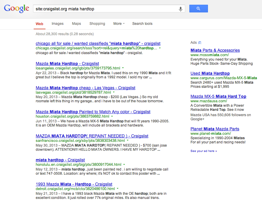
Task: Open Mazda Miata Hardtop Los Angeles result
Action: pos(67,64)
